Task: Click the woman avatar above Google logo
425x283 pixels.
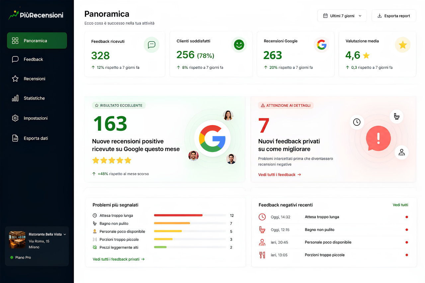Action: pyautogui.click(x=228, y=115)
